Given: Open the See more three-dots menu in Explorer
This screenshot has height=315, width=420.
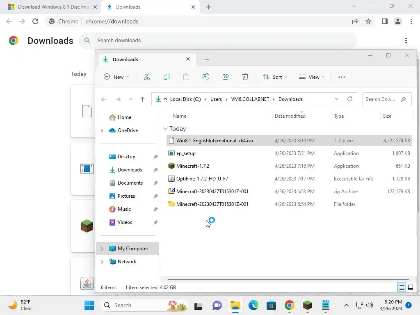Looking at the screenshot, I should [x=342, y=77].
